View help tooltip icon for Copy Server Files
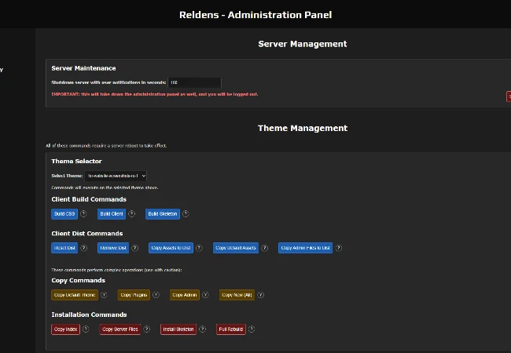Screen dimensions: 511x353 pyautogui.click(x=147, y=329)
